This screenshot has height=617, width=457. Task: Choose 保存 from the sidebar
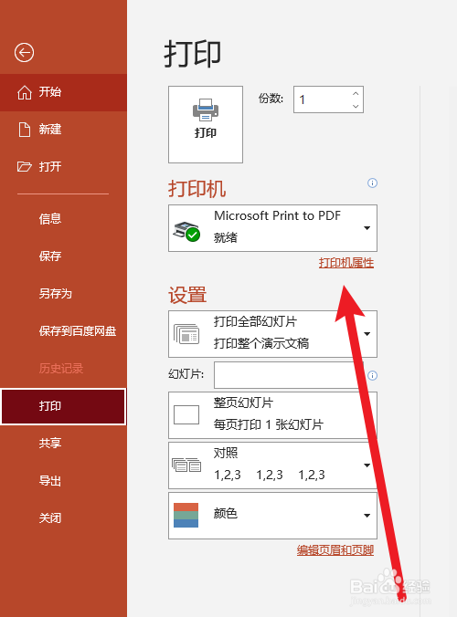63,256
